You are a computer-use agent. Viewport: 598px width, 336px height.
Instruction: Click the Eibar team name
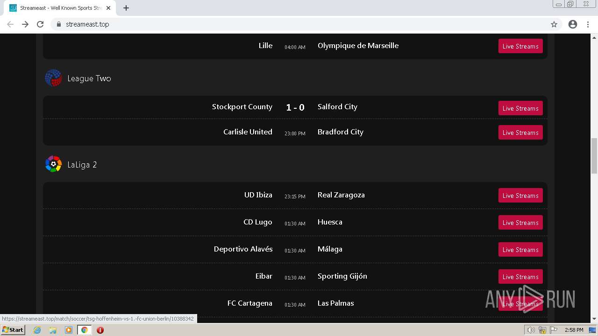(264, 276)
